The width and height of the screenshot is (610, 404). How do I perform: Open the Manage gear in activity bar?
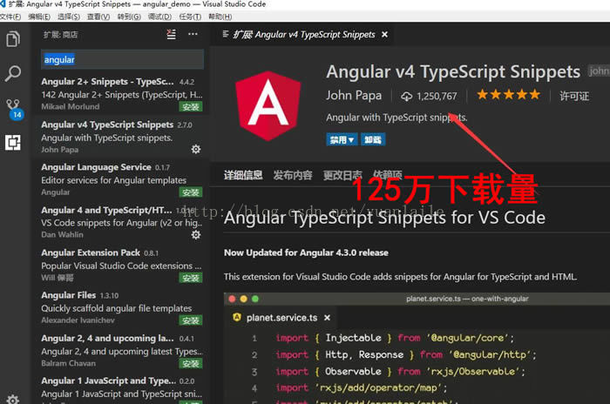(x=13, y=400)
